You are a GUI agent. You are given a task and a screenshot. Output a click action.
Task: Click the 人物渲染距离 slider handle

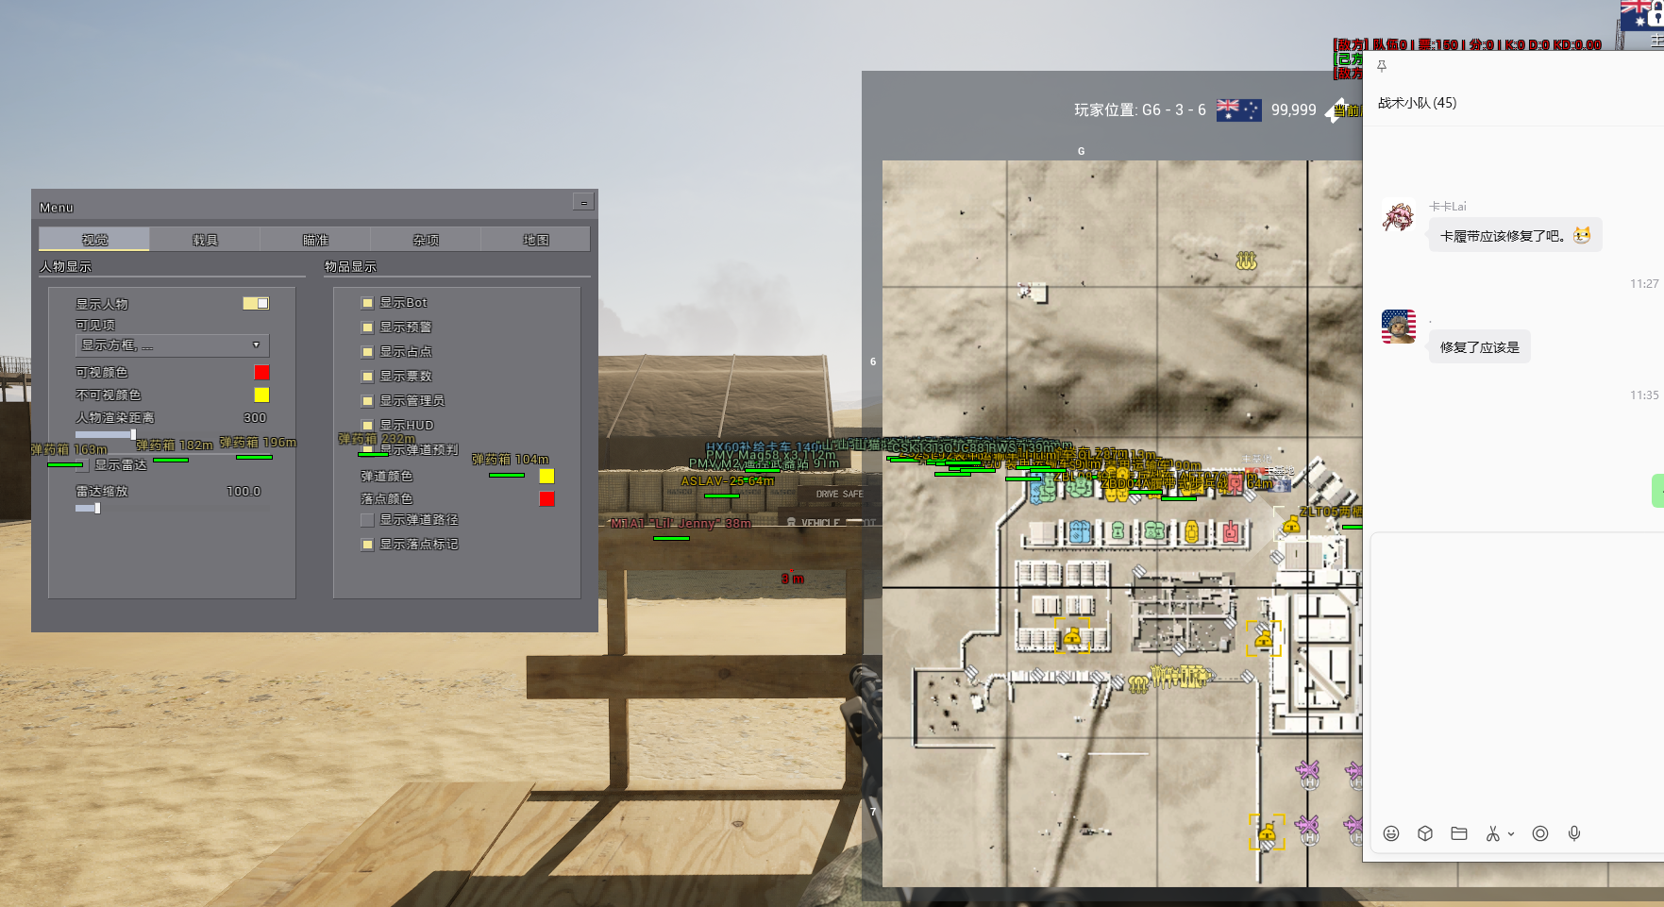(133, 434)
